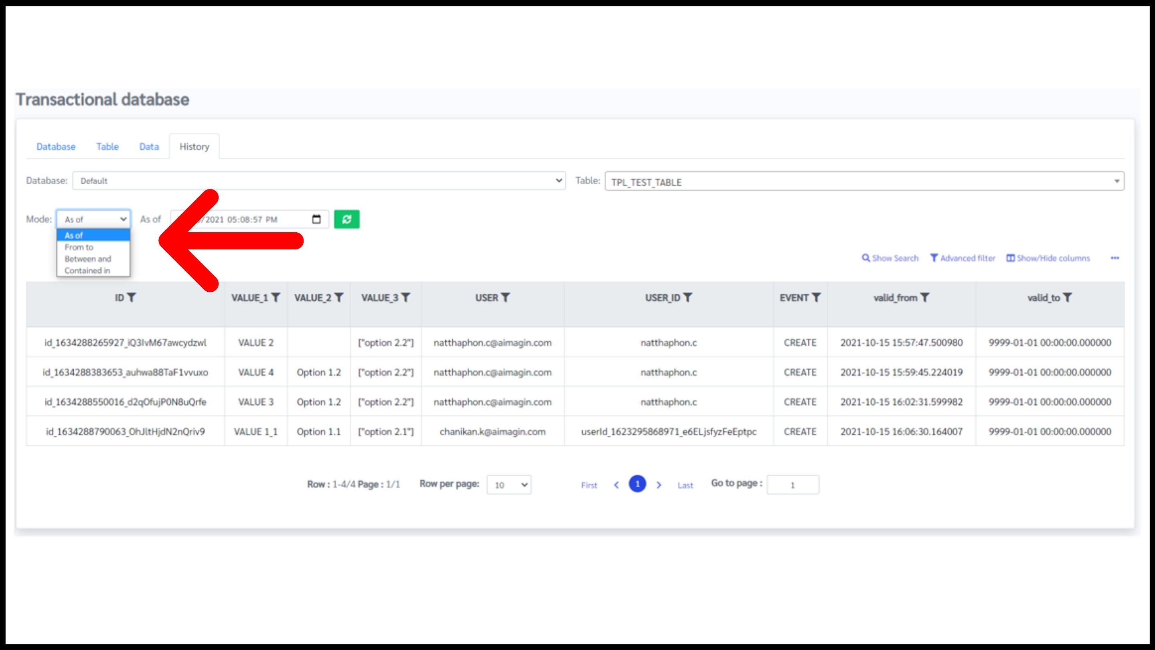Open the calendar picker in As of field
Image resolution: width=1155 pixels, height=650 pixels.
pos(316,219)
